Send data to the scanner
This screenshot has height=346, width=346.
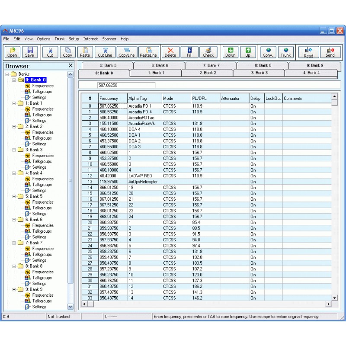point(330,52)
